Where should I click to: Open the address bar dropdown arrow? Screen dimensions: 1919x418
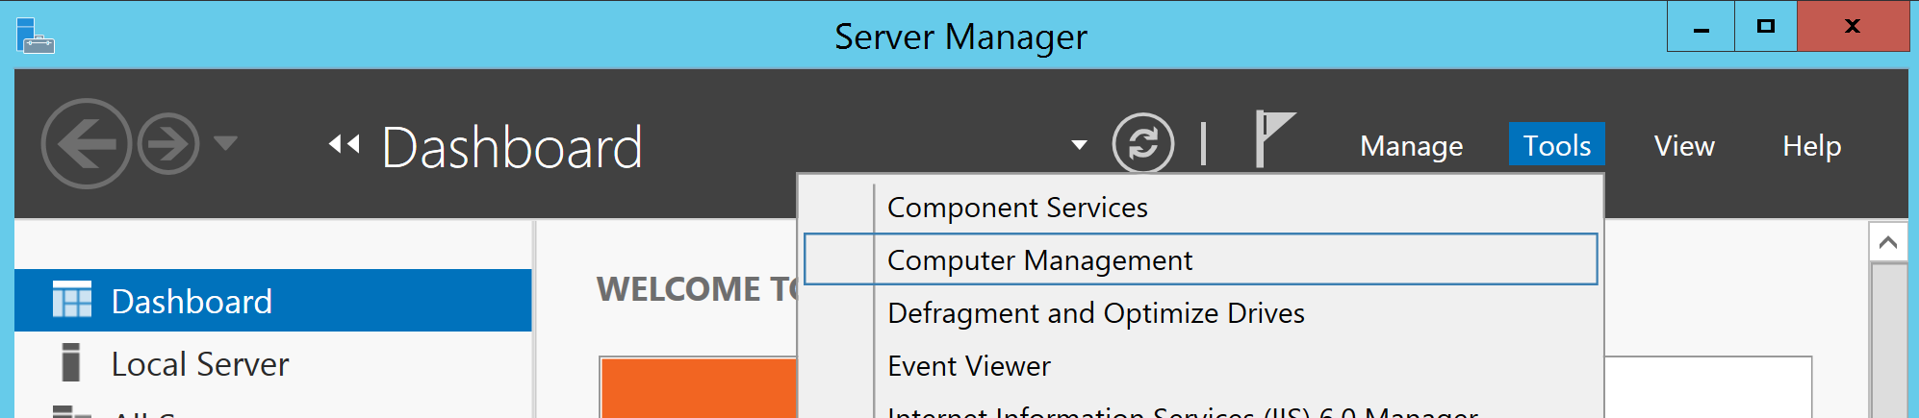pyautogui.click(x=1079, y=145)
